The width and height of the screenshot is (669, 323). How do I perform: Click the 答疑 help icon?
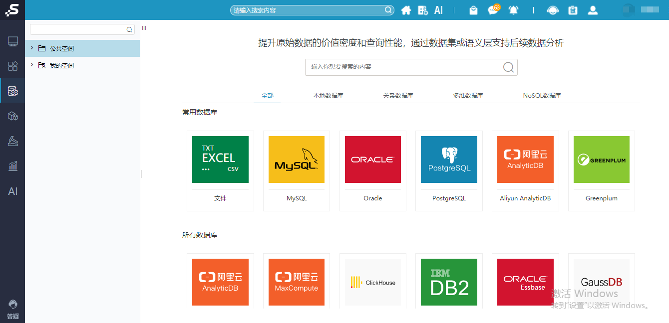pyautogui.click(x=13, y=310)
